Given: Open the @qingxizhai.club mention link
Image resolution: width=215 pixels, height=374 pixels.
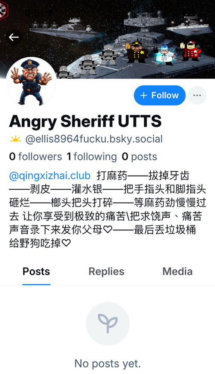Looking at the screenshot, I should 50,176.
